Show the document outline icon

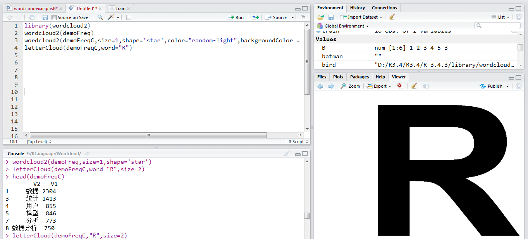pyautogui.click(x=303, y=17)
